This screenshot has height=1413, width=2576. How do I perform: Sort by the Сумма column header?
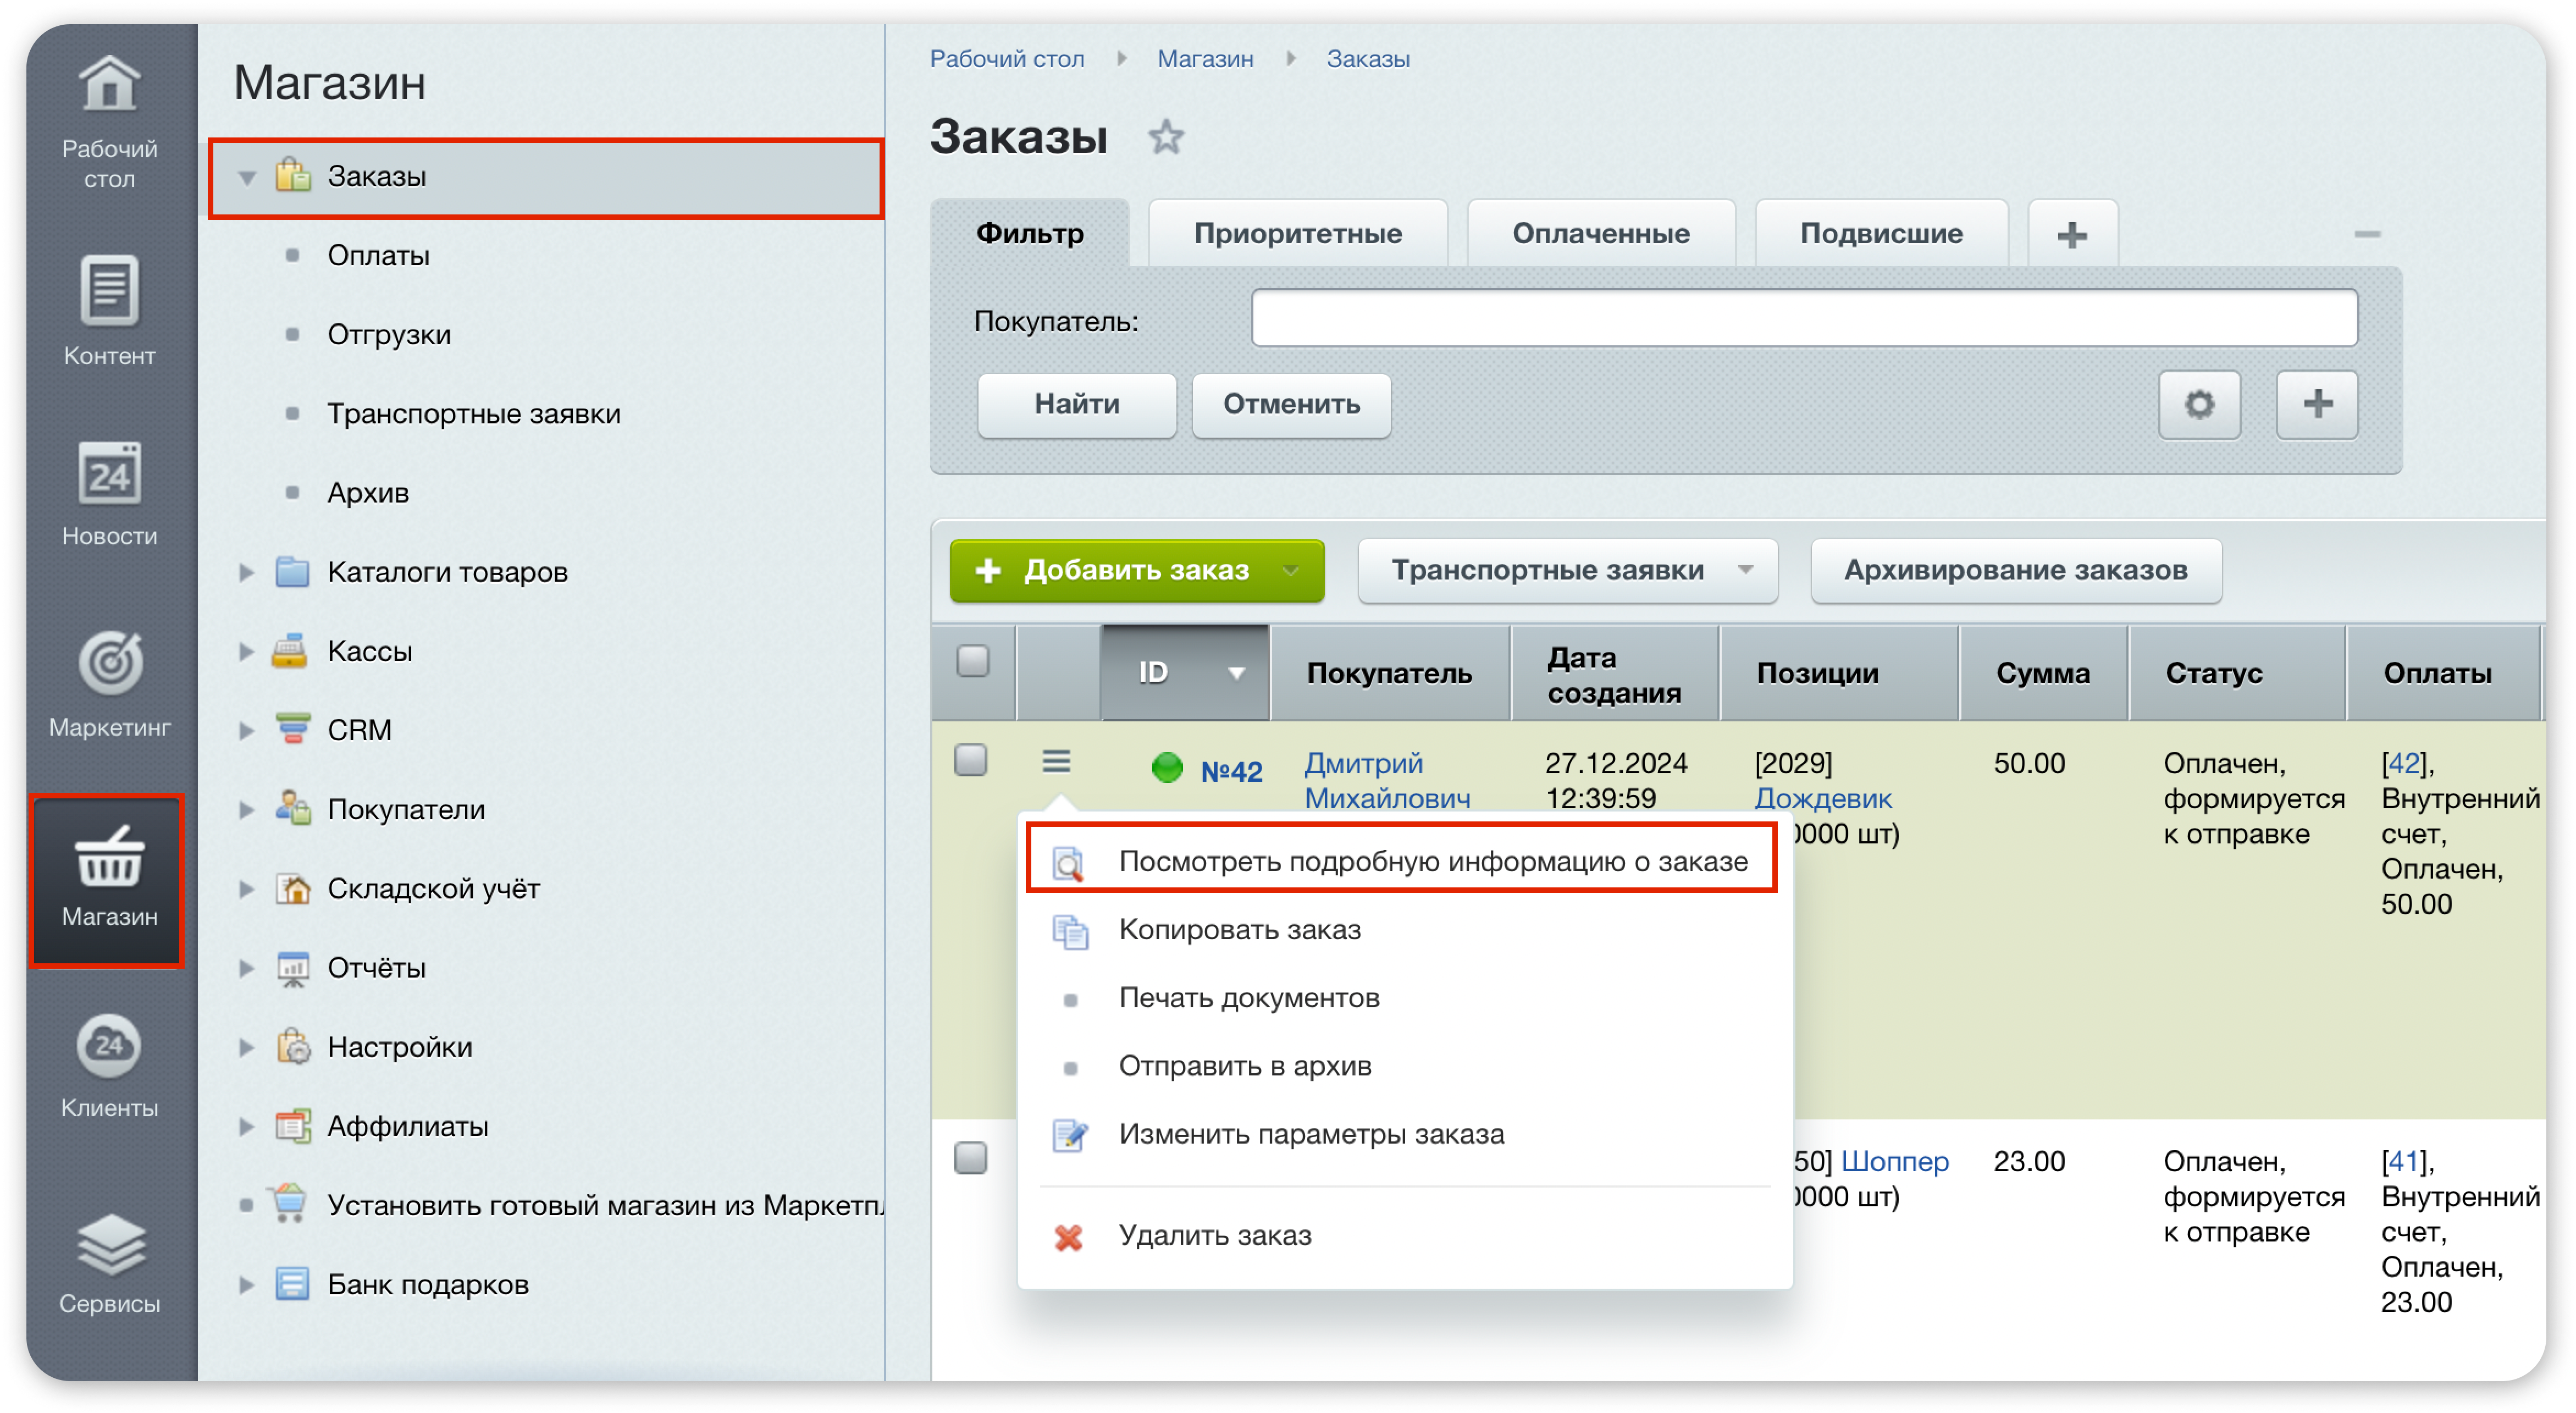pos(2042,672)
